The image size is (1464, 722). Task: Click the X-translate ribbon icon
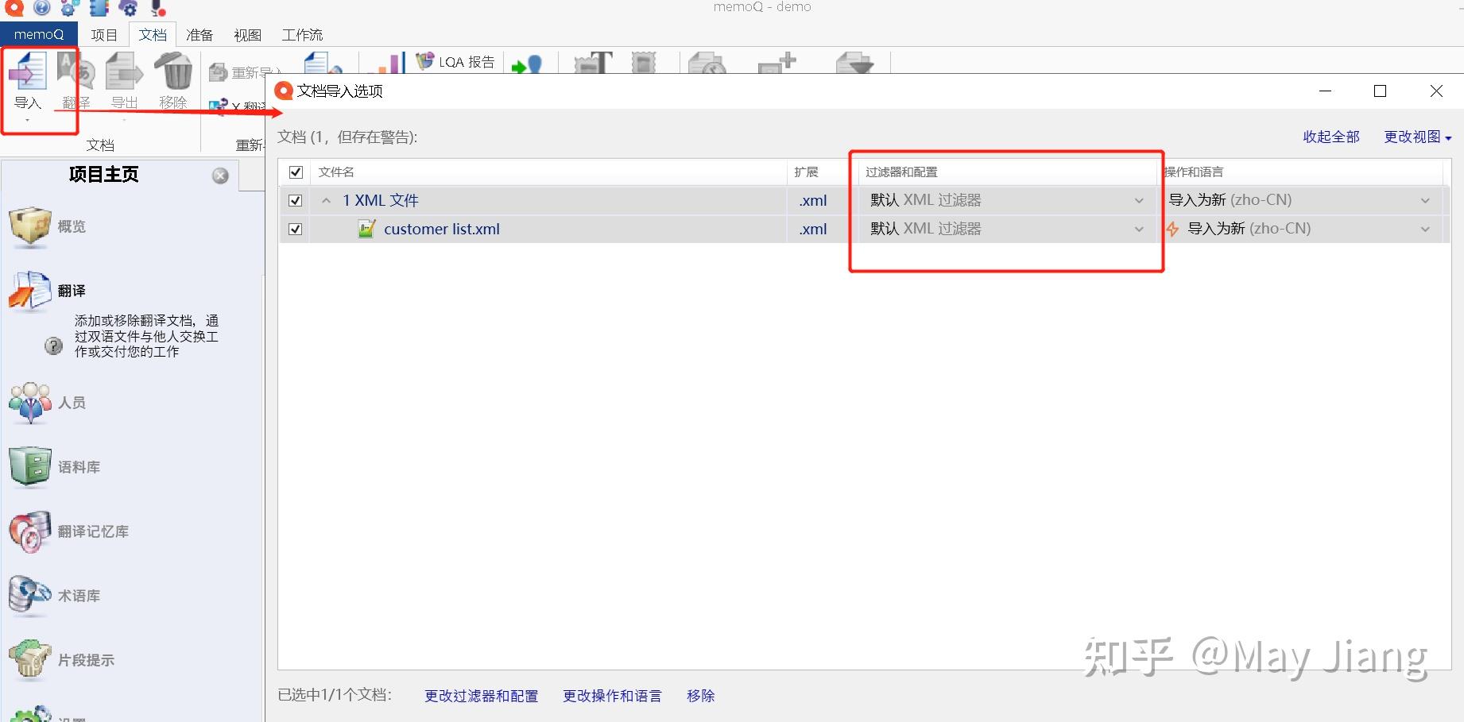pos(218,106)
